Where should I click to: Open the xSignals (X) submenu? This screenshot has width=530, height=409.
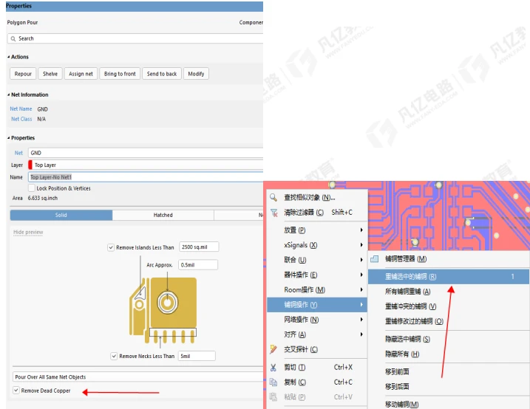pyautogui.click(x=316, y=245)
